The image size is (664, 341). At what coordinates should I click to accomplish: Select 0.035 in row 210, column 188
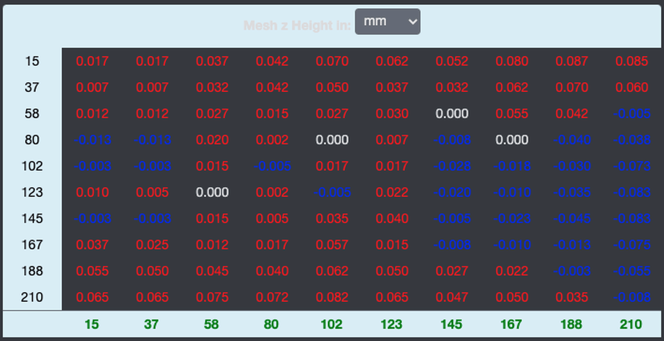572,297
